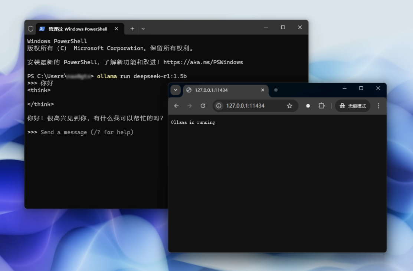The height and width of the screenshot is (271, 413).
Task: Click the Send a message prompt line
Action: coord(87,132)
